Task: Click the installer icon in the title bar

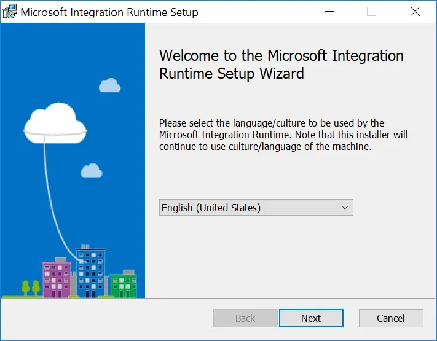Action: 11,12
